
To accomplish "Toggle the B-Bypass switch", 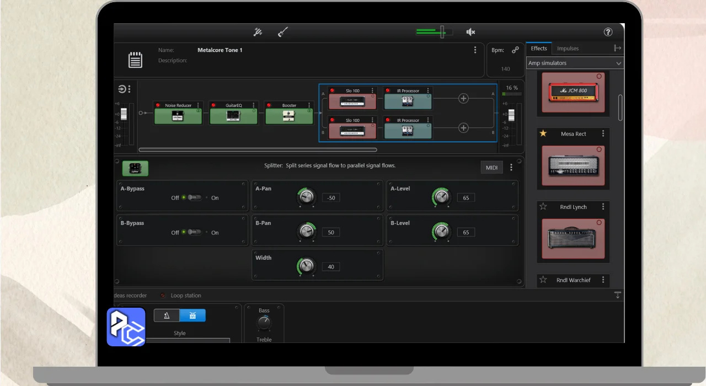I will [x=194, y=233].
